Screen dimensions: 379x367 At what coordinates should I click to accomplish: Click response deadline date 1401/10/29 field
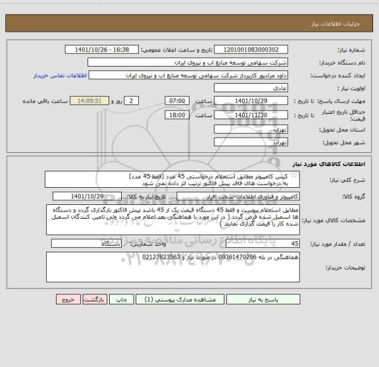tap(251, 101)
